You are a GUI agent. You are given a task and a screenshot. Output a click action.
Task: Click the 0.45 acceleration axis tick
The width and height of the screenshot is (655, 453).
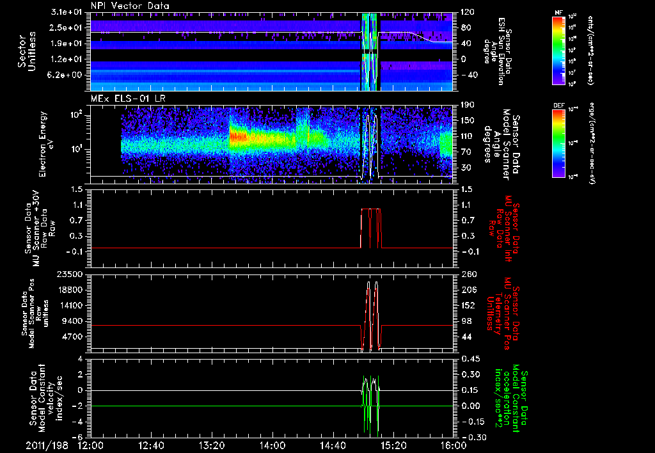[470, 359]
